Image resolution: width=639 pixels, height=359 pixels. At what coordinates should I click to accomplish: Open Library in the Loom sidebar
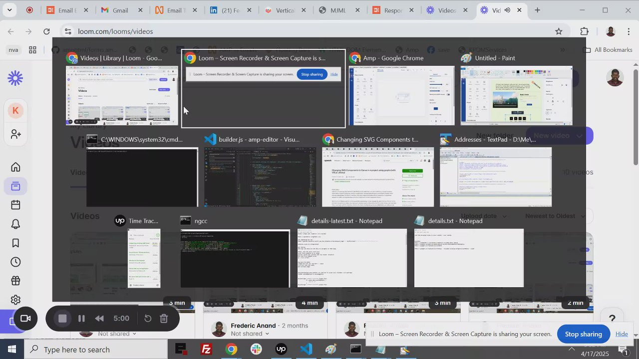tap(15, 186)
